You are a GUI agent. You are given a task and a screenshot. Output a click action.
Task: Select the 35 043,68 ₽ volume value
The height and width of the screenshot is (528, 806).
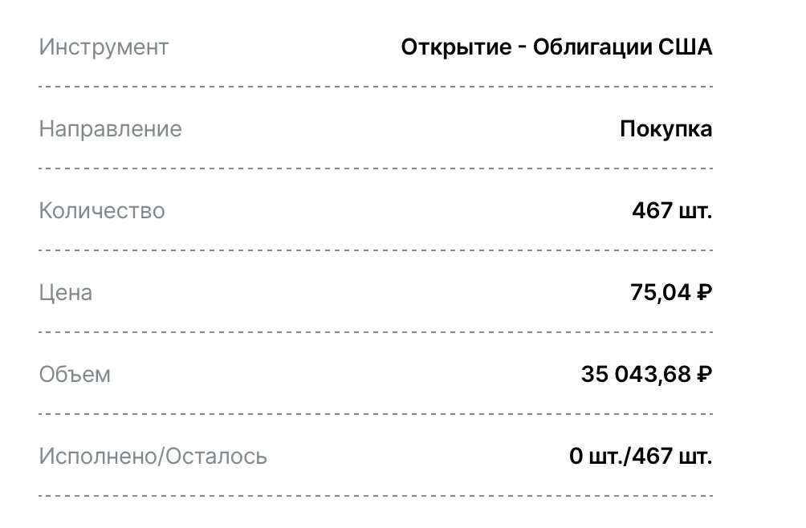tap(647, 375)
